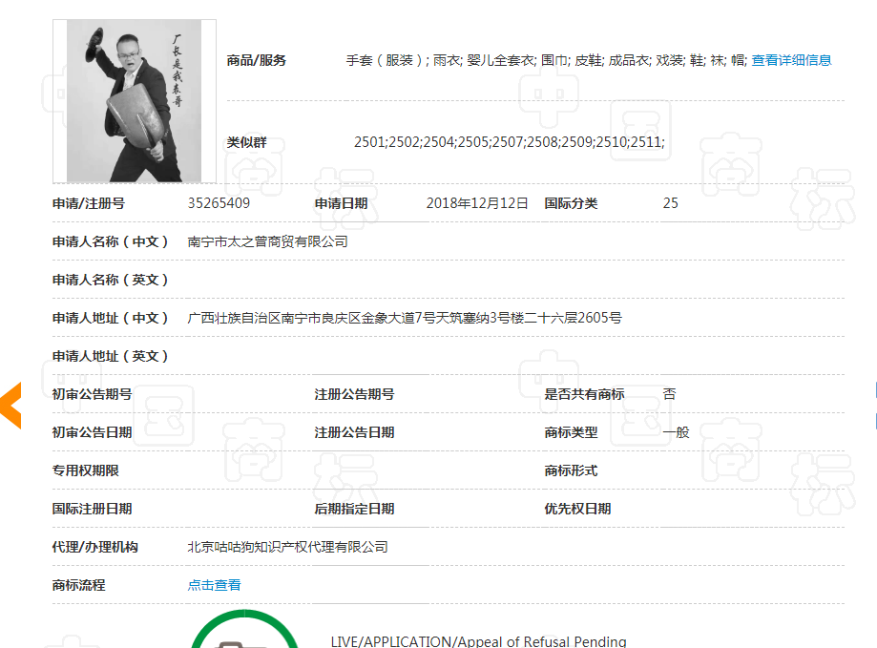Image resolution: width=877 pixels, height=648 pixels.
Task: Click the agency name 北京咕咕狗知识产权代理有限公司
Action: tap(288, 547)
